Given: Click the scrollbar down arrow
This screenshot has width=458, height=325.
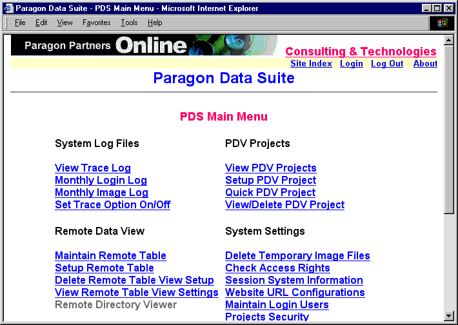Looking at the screenshot, I should coord(449,316).
